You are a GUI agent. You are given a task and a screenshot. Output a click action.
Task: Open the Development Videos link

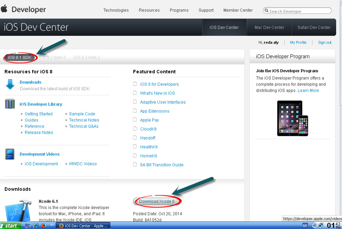click(40, 154)
